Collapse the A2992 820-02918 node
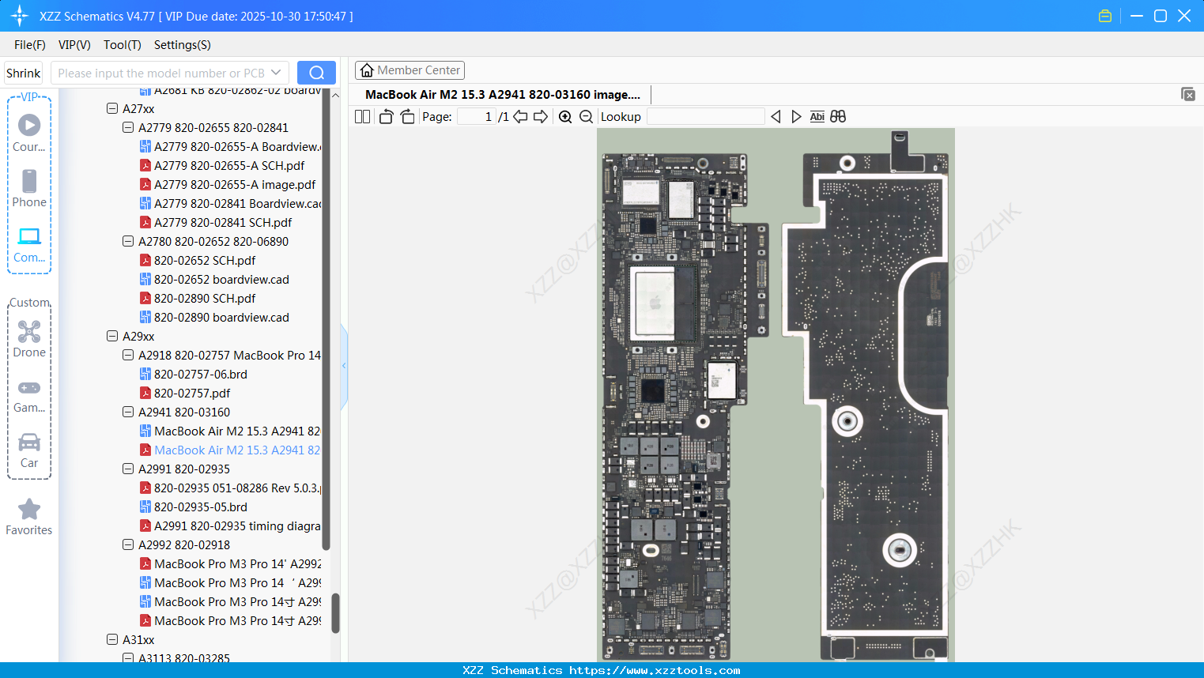 coord(128,545)
